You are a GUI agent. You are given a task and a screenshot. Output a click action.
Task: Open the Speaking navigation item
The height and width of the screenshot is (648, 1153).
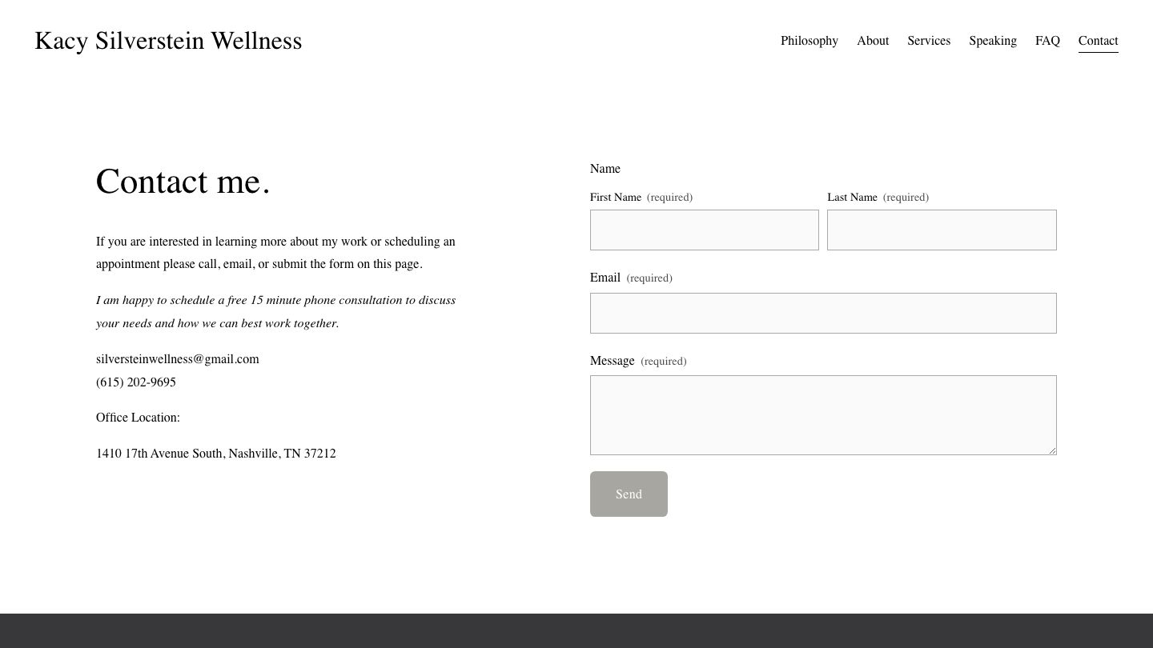point(992,41)
